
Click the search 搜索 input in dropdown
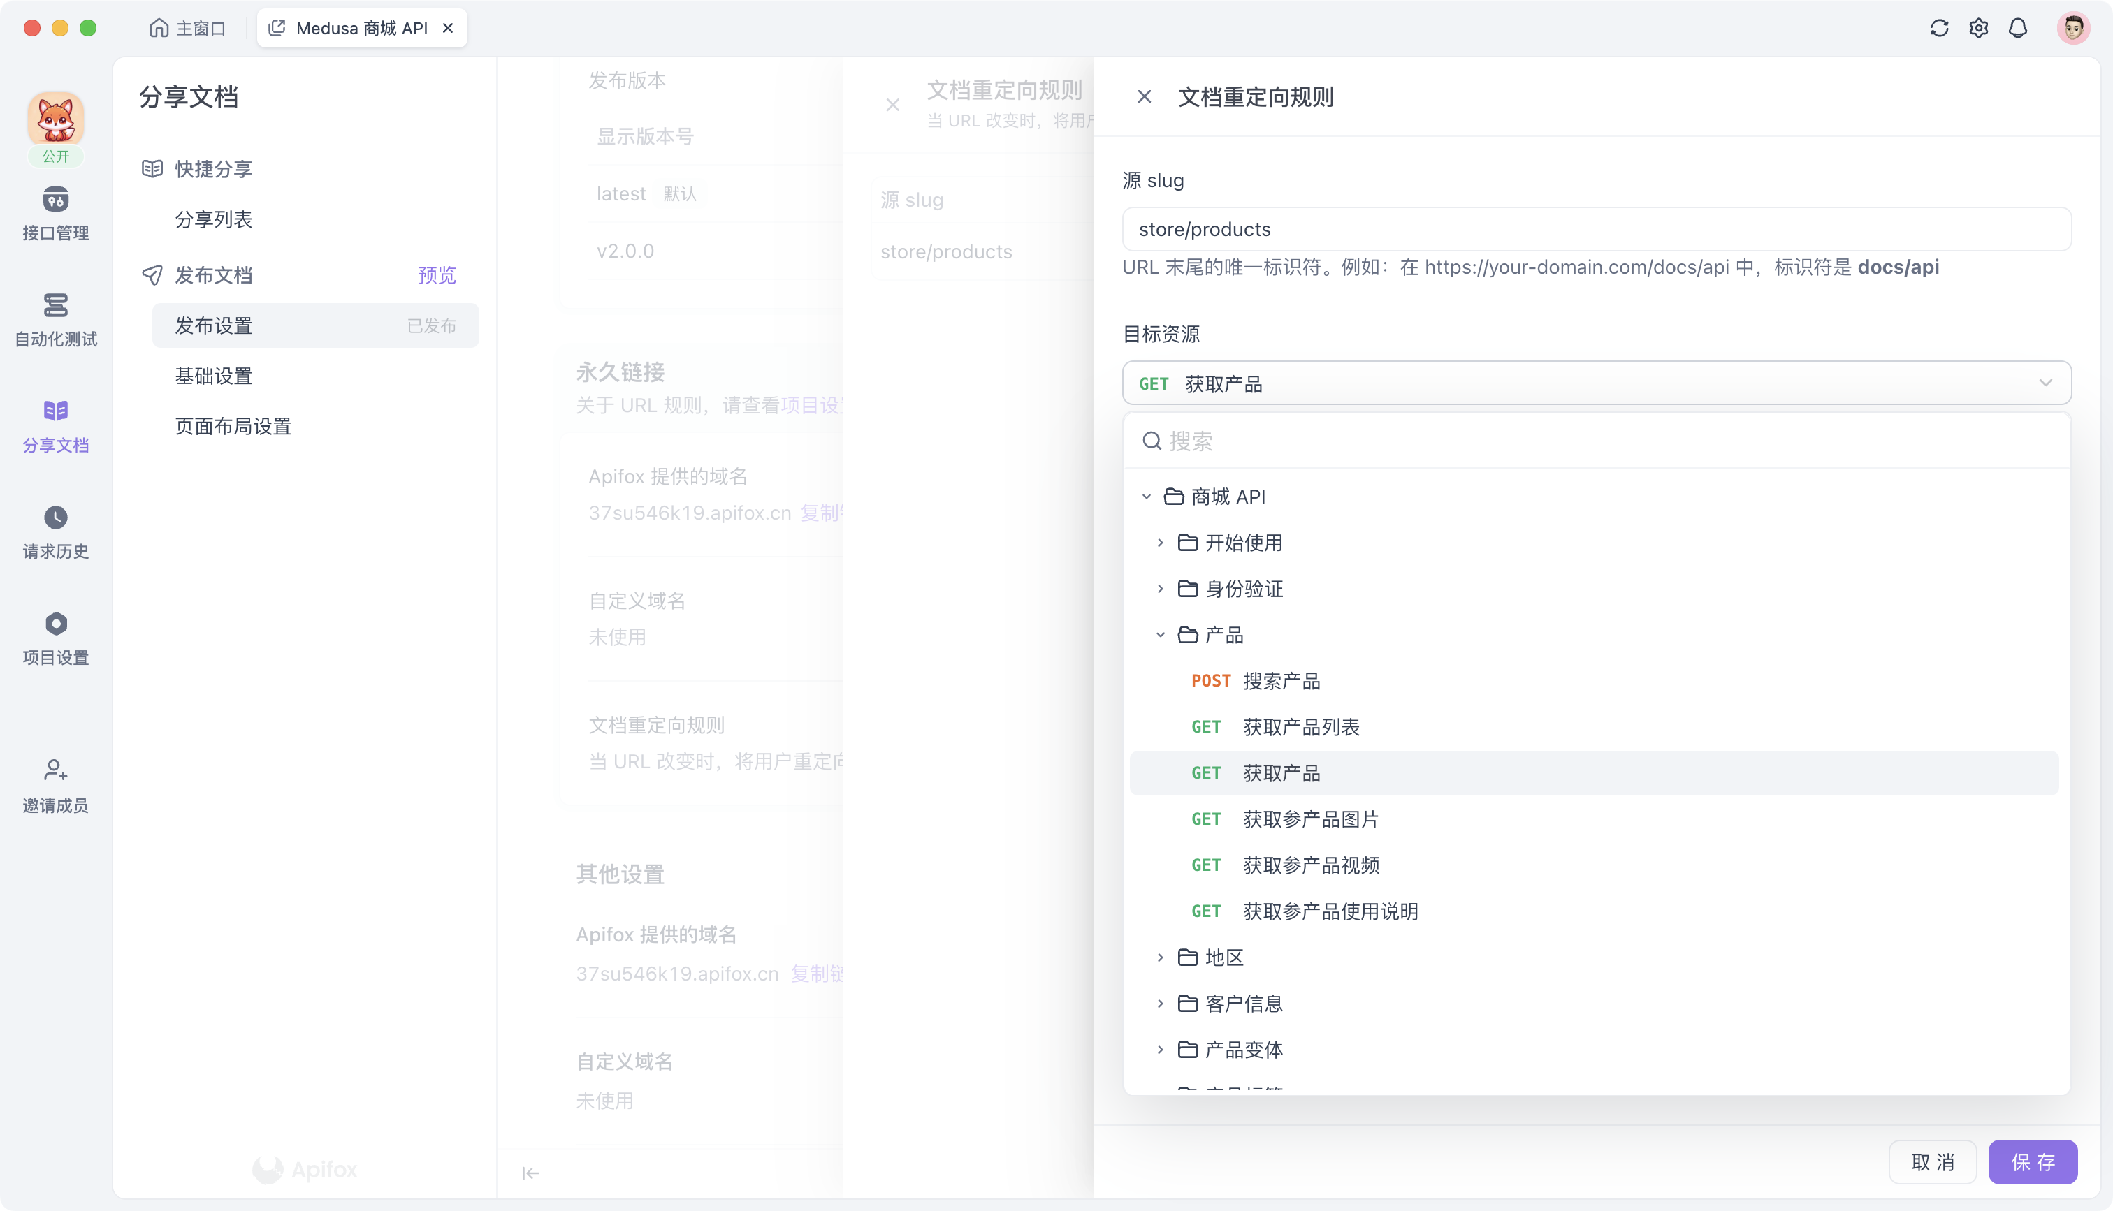[x=1595, y=441]
